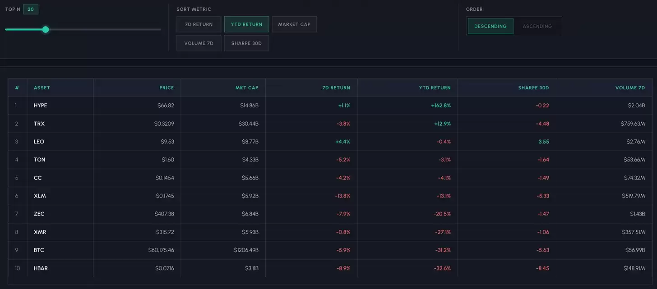Switch order to Ascending
The width and height of the screenshot is (657, 289).
pos(537,26)
